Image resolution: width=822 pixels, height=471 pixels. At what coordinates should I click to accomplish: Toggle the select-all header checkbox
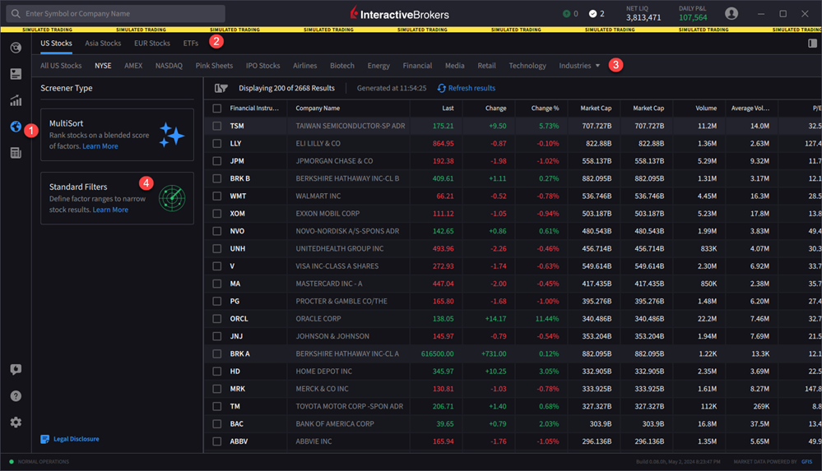click(x=216, y=109)
